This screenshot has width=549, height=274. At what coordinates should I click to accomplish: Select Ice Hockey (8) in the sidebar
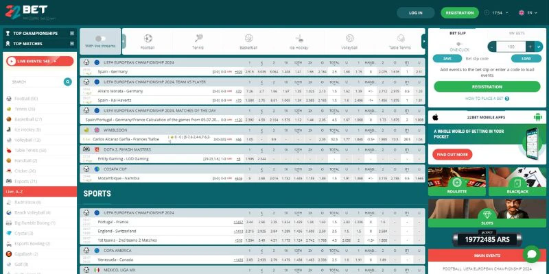click(x=40, y=129)
